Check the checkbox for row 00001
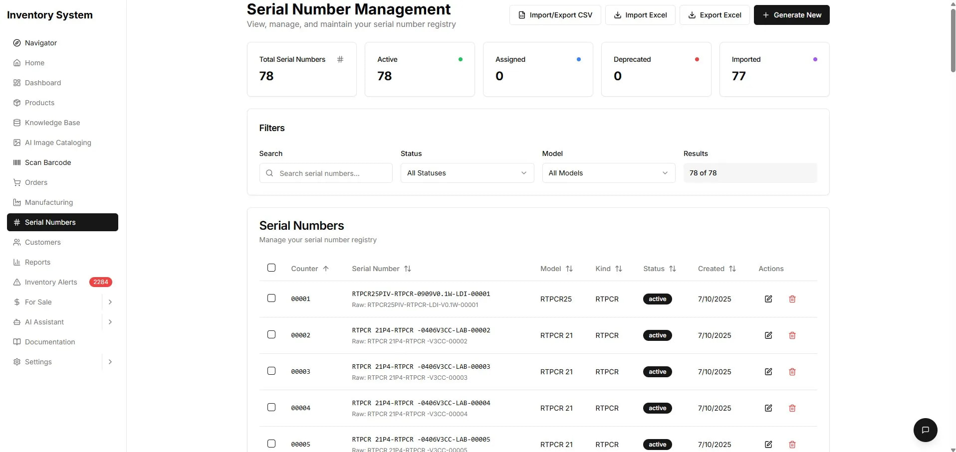The image size is (956, 452). (x=271, y=298)
